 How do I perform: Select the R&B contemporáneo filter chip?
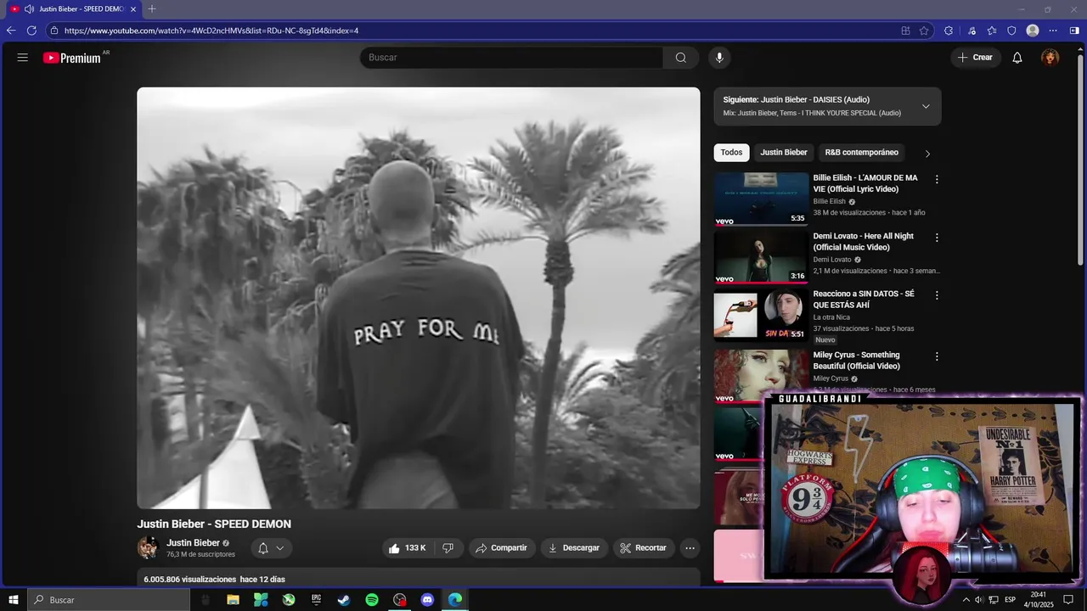861,153
